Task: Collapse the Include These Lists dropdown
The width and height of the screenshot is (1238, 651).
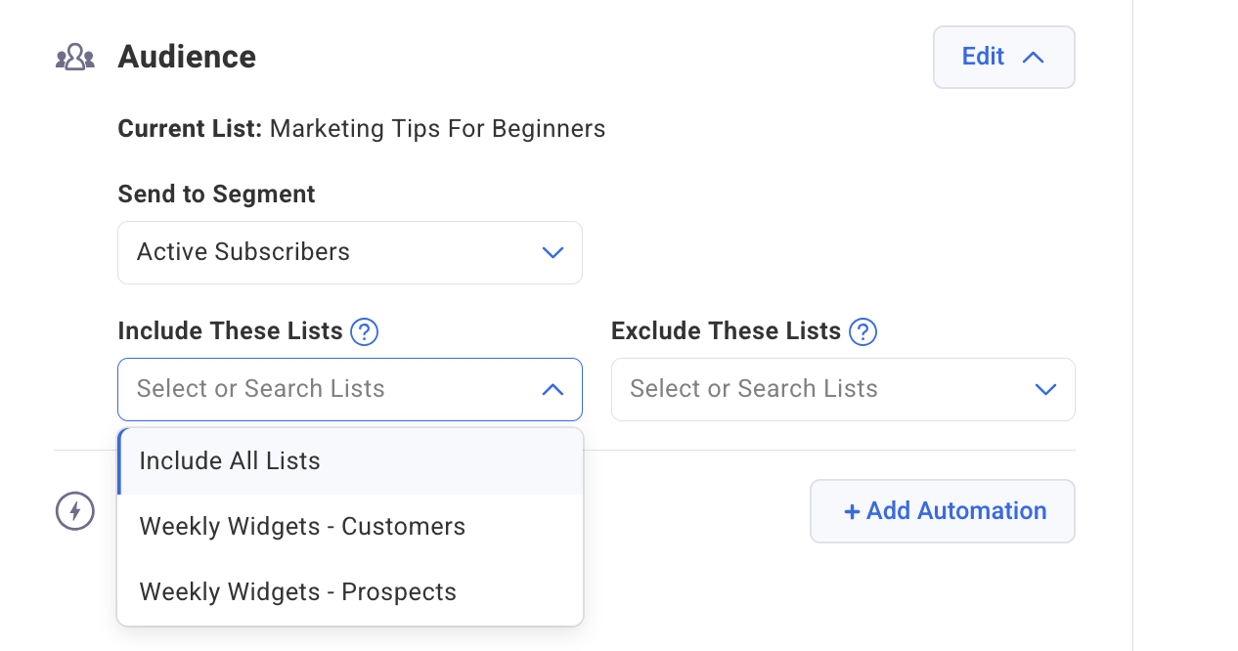Action: point(553,389)
